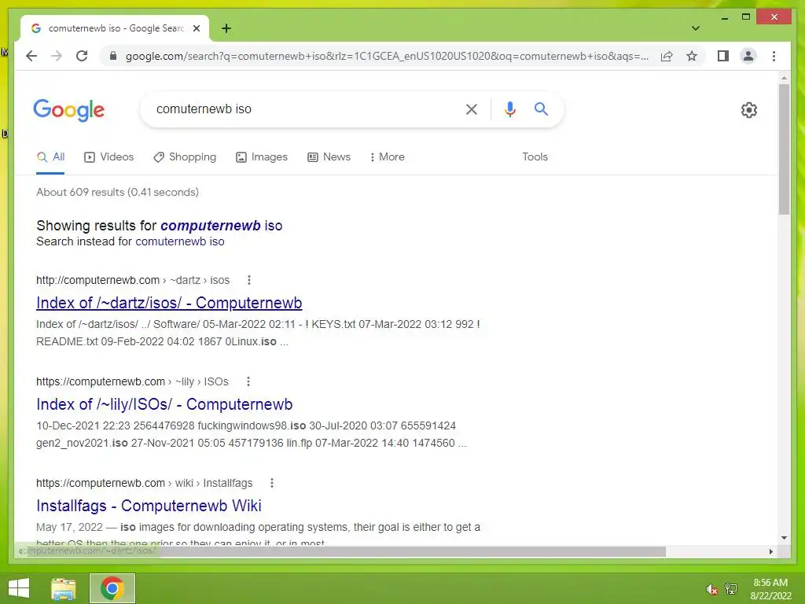This screenshot has width=805, height=604.
Task: Submit search with magnifier icon
Action: click(x=541, y=109)
